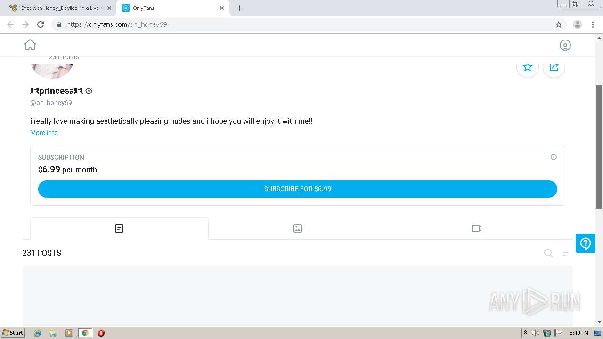The image size is (603, 339).
Task: Click the $6.99 per month price
Action: (x=67, y=169)
